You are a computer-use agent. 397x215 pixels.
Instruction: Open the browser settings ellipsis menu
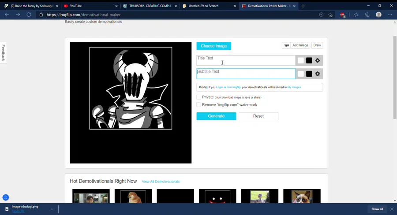390,15
